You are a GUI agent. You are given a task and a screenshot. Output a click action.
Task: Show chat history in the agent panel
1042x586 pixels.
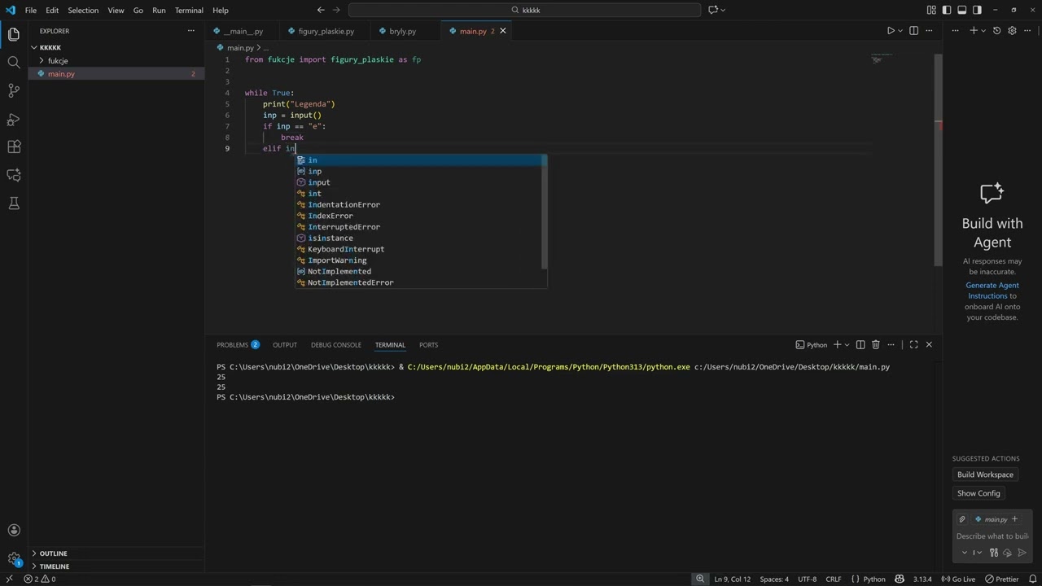(996, 31)
